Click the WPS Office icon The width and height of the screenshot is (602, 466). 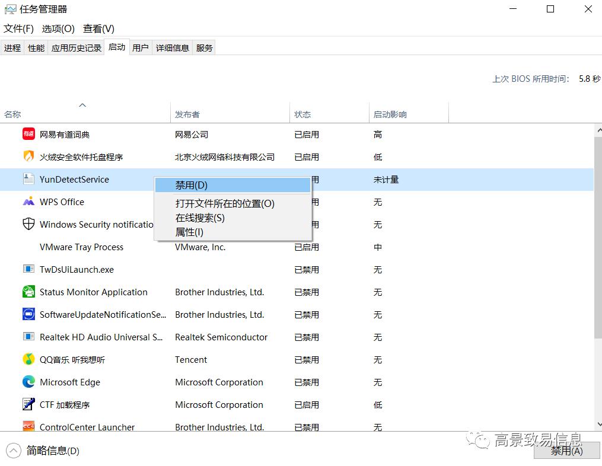28,202
